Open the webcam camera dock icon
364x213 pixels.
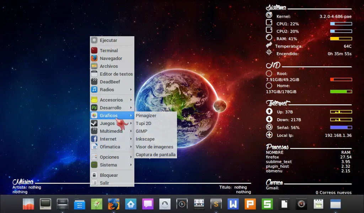[301, 204]
